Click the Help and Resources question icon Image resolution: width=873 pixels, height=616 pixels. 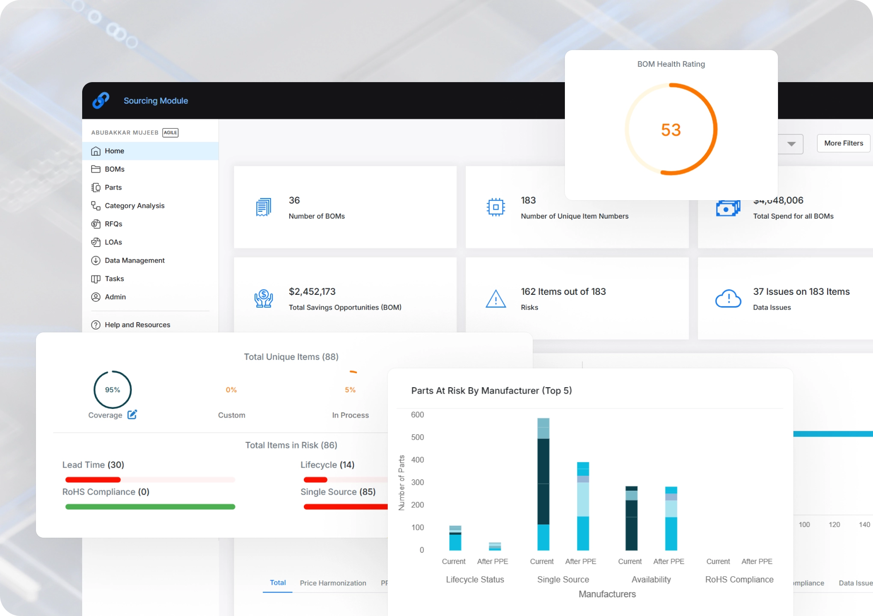(x=96, y=325)
